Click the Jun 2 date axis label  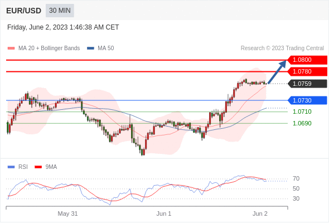pyautogui.click(x=260, y=214)
